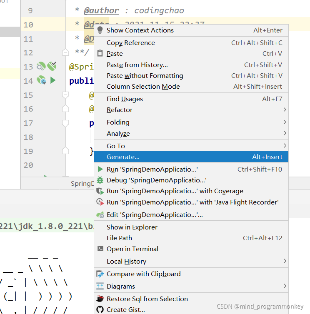Expand the Go To submenu arrow

point(285,146)
